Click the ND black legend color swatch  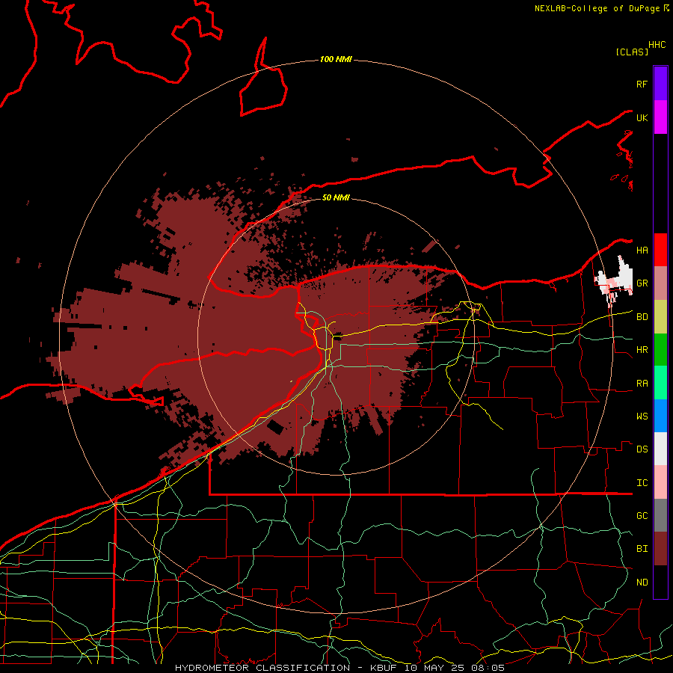660,582
